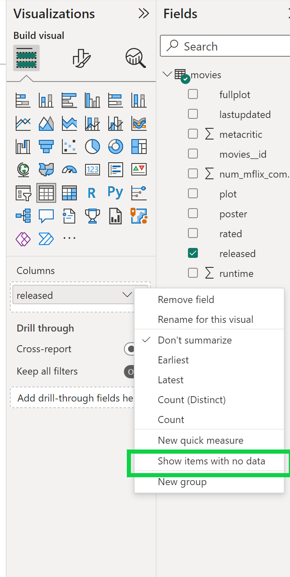Open the released field dropdown arrow

(127, 295)
